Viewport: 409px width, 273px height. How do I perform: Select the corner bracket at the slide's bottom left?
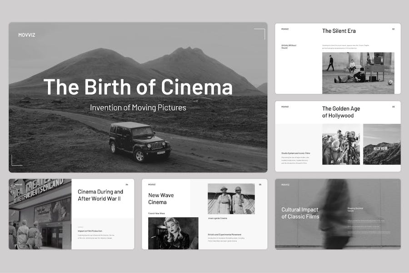17,161
